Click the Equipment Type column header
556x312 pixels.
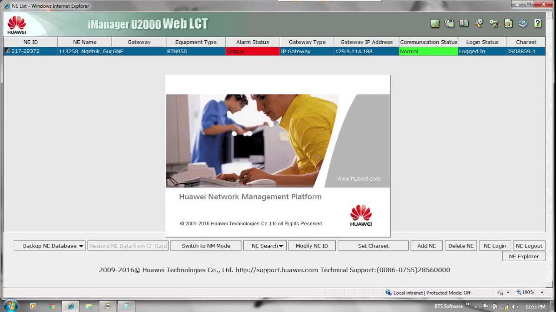click(x=196, y=42)
